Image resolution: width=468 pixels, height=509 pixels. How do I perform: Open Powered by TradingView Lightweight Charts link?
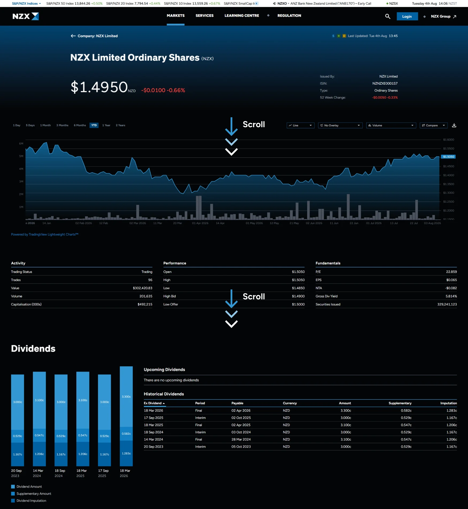coord(45,234)
